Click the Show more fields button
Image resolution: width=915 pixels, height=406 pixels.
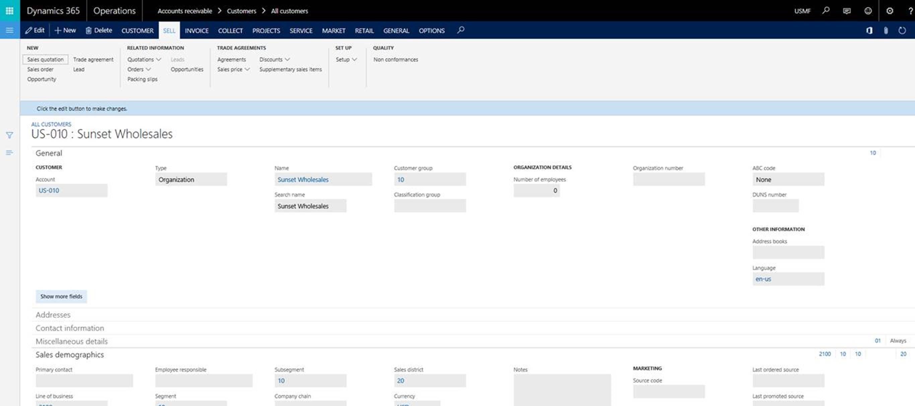coord(61,296)
